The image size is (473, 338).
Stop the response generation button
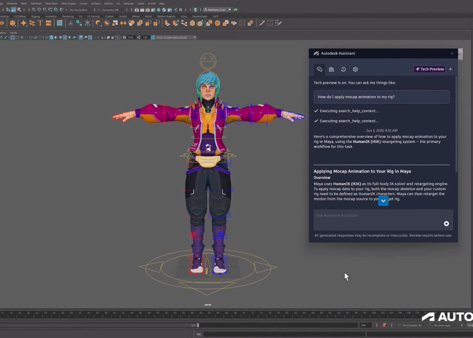point(446,224)
